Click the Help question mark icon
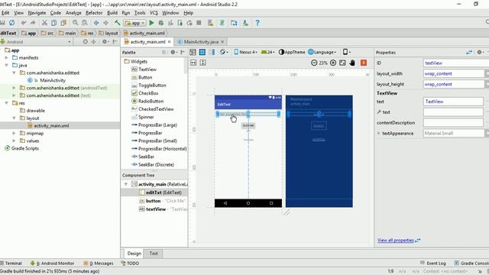This screenshot has width=489, height=275. click(x=257, y=23)
